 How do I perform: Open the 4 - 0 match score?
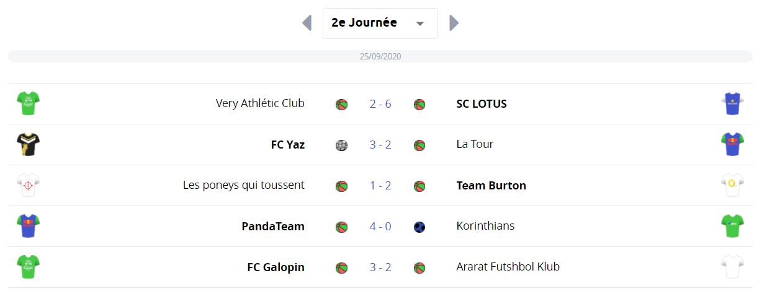pyautogui.click(x=380, y=227)
